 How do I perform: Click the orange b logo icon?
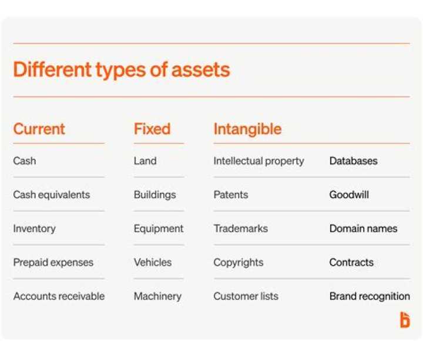404,320
